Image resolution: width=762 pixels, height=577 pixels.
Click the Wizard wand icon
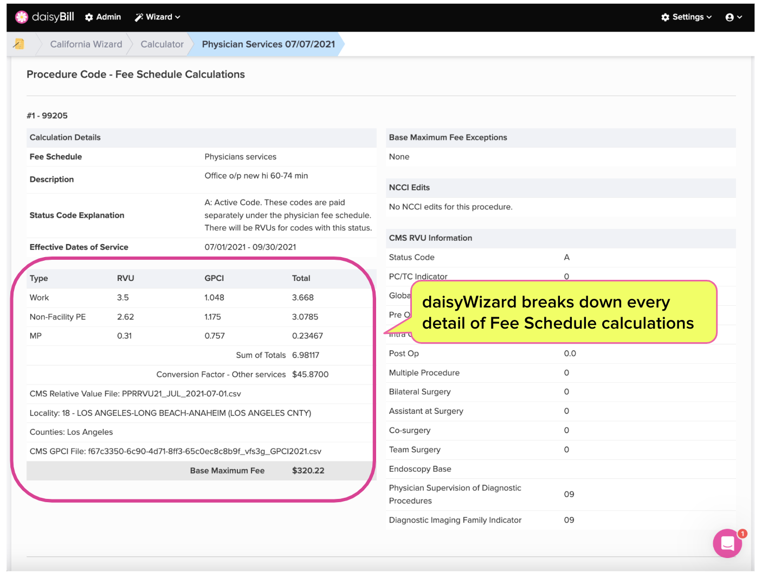139,17
